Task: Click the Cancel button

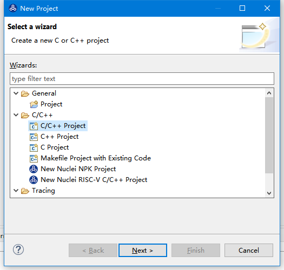Action: [249, 250]
